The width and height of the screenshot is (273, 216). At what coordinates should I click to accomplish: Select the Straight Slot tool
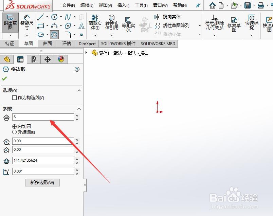point(41,35)
